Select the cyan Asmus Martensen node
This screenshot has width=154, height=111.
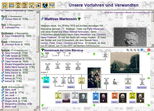coord(46,80)
